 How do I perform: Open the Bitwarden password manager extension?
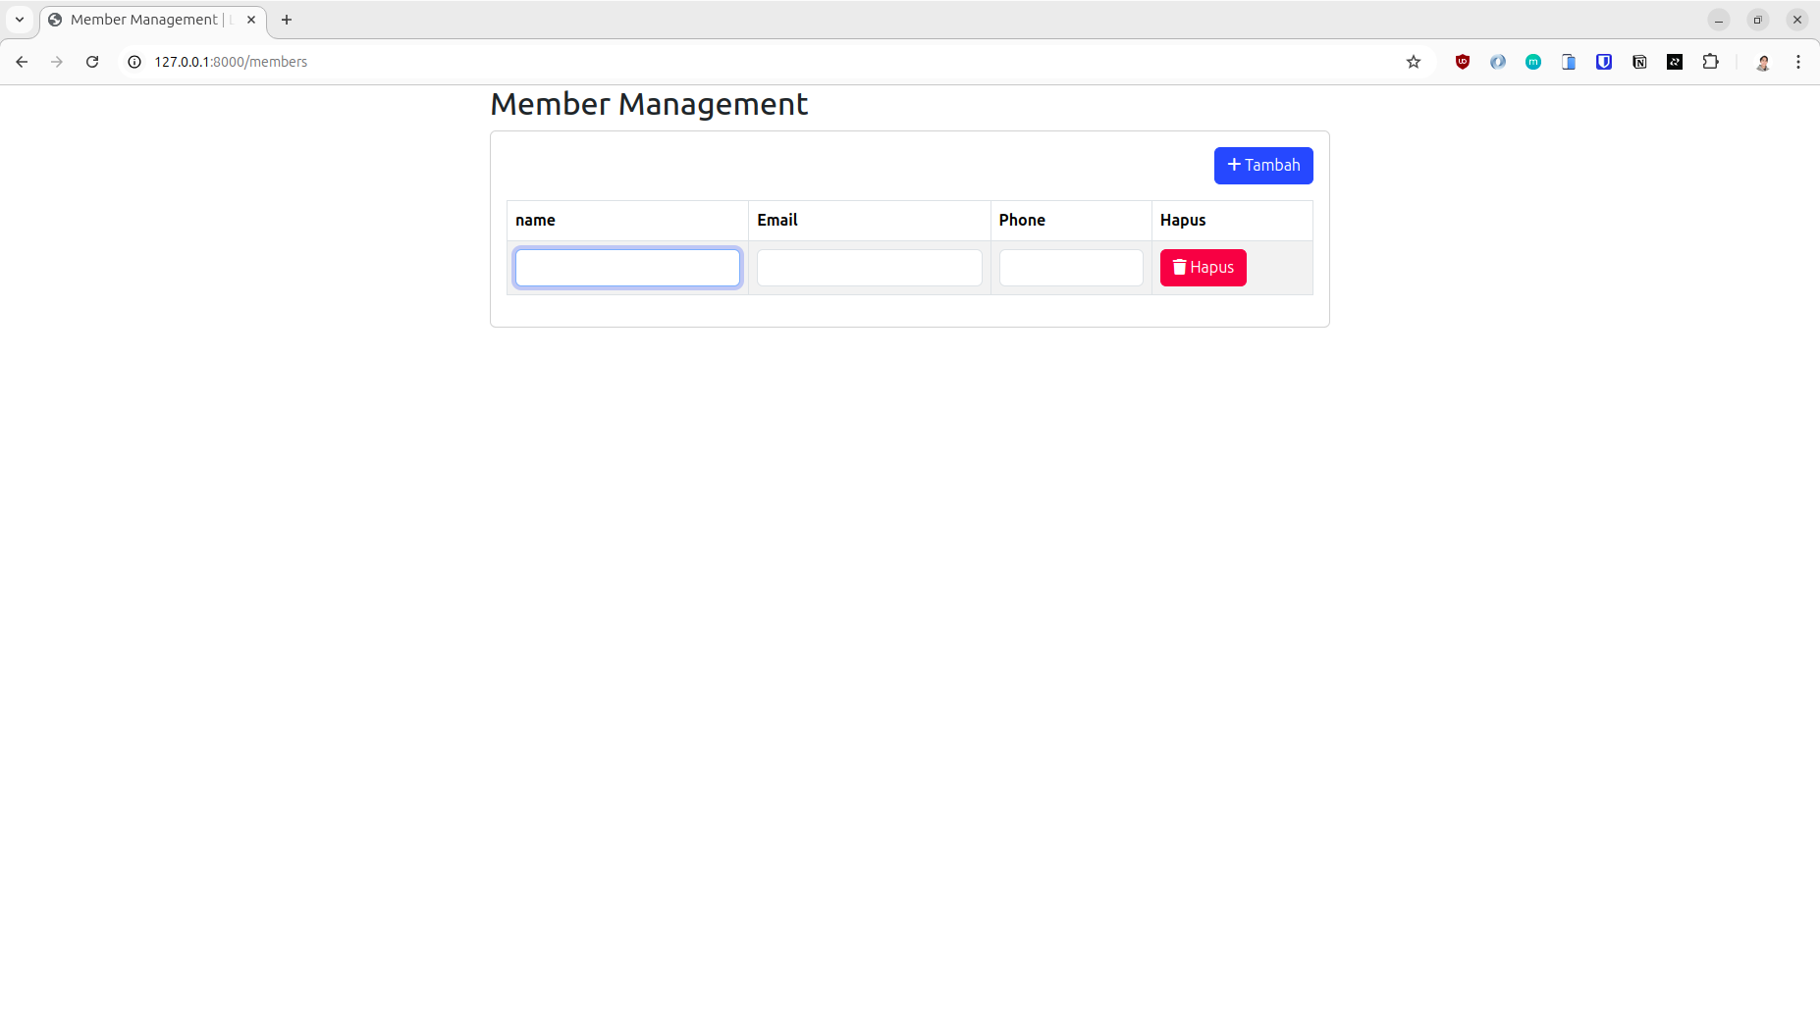1603,61
